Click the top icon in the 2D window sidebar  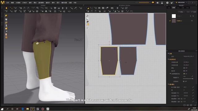pyautogui.click(x=88, y=16)
